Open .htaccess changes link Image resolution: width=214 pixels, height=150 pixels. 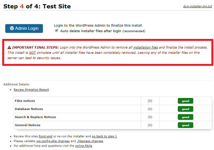[x=90, y=141]
